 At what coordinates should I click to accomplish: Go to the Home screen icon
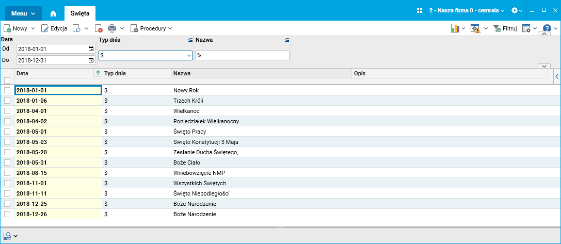coord(53,13)
